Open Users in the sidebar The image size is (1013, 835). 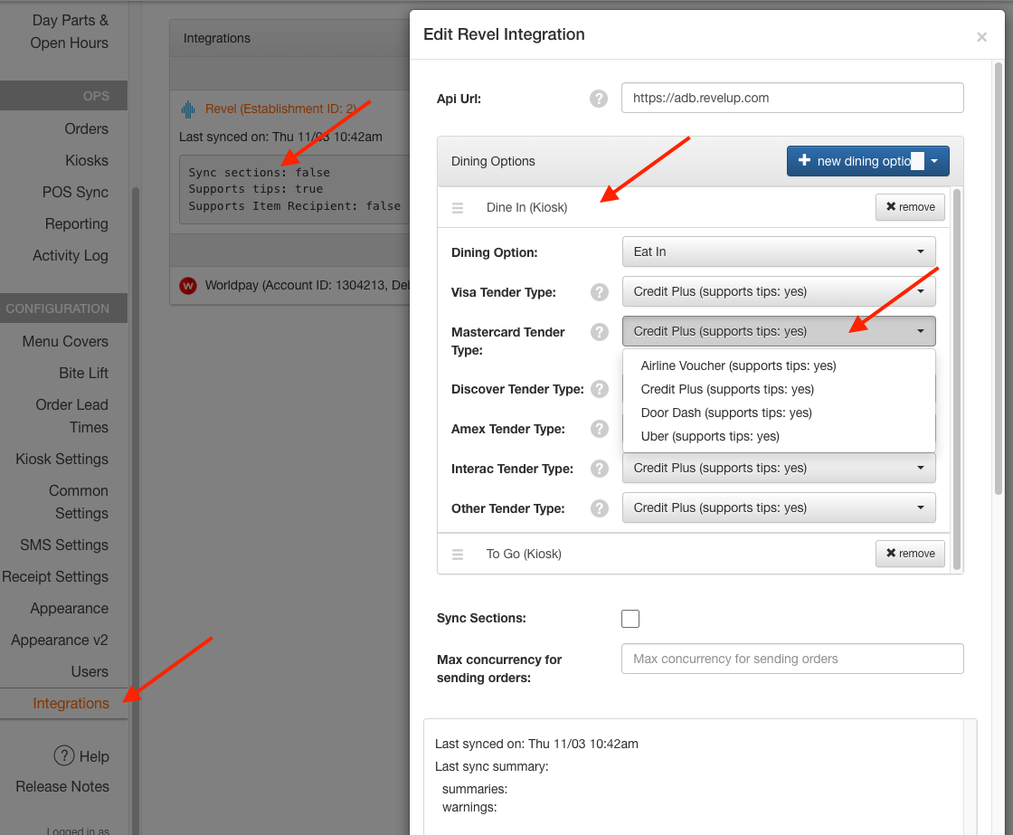click(90, 671)
